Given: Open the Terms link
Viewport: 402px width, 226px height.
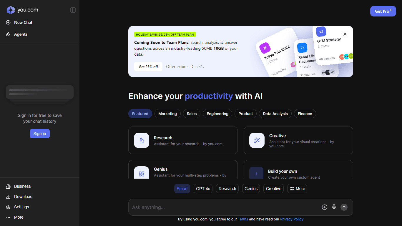Looking at the screenshot, I should click(x=243, y=219).
